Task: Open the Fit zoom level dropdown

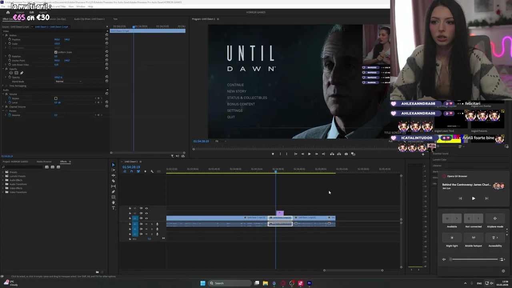Action: (x=221, y=141)
